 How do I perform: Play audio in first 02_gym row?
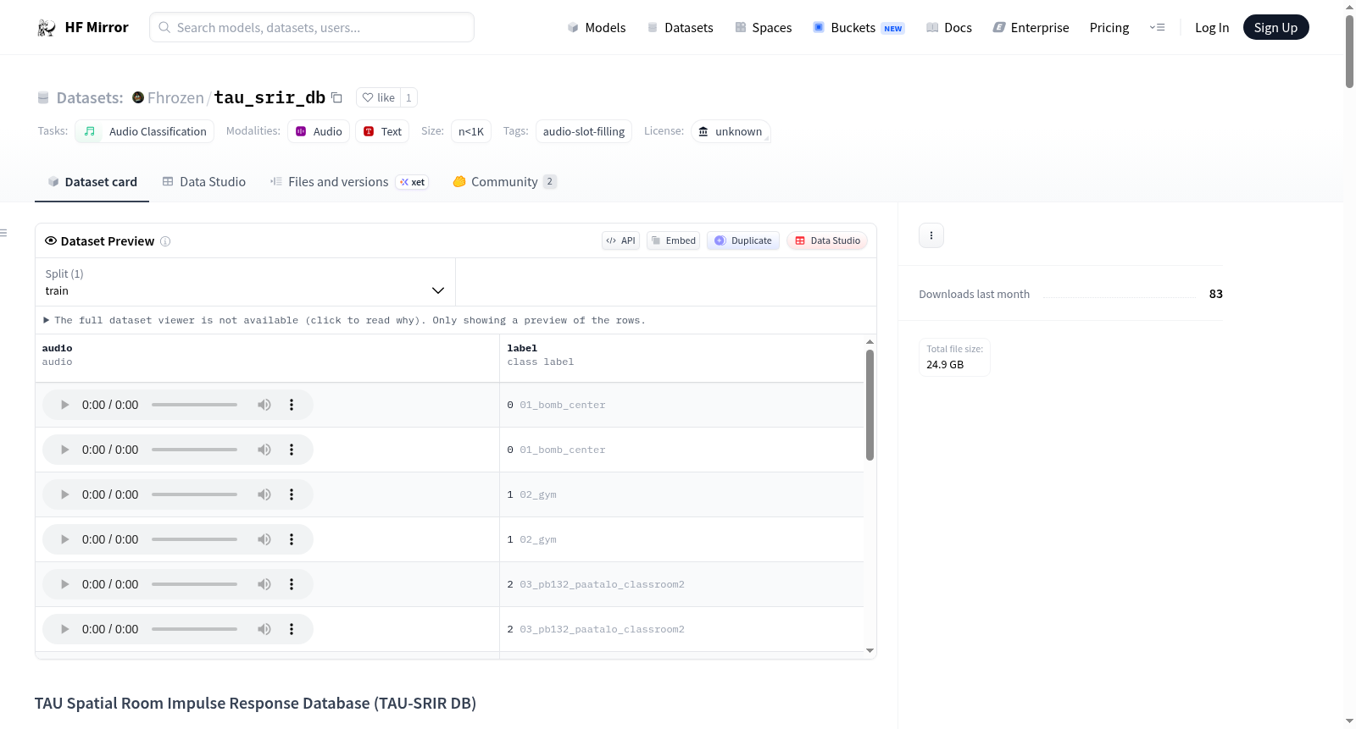coord(64,494)
